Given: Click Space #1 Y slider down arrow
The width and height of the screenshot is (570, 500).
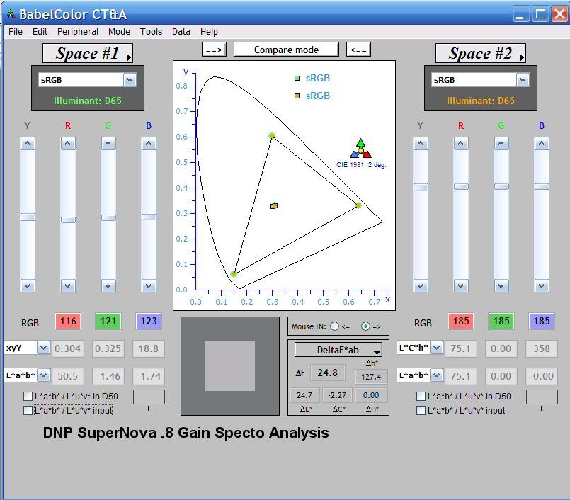Looking at the screenshot, I should 28,286.
